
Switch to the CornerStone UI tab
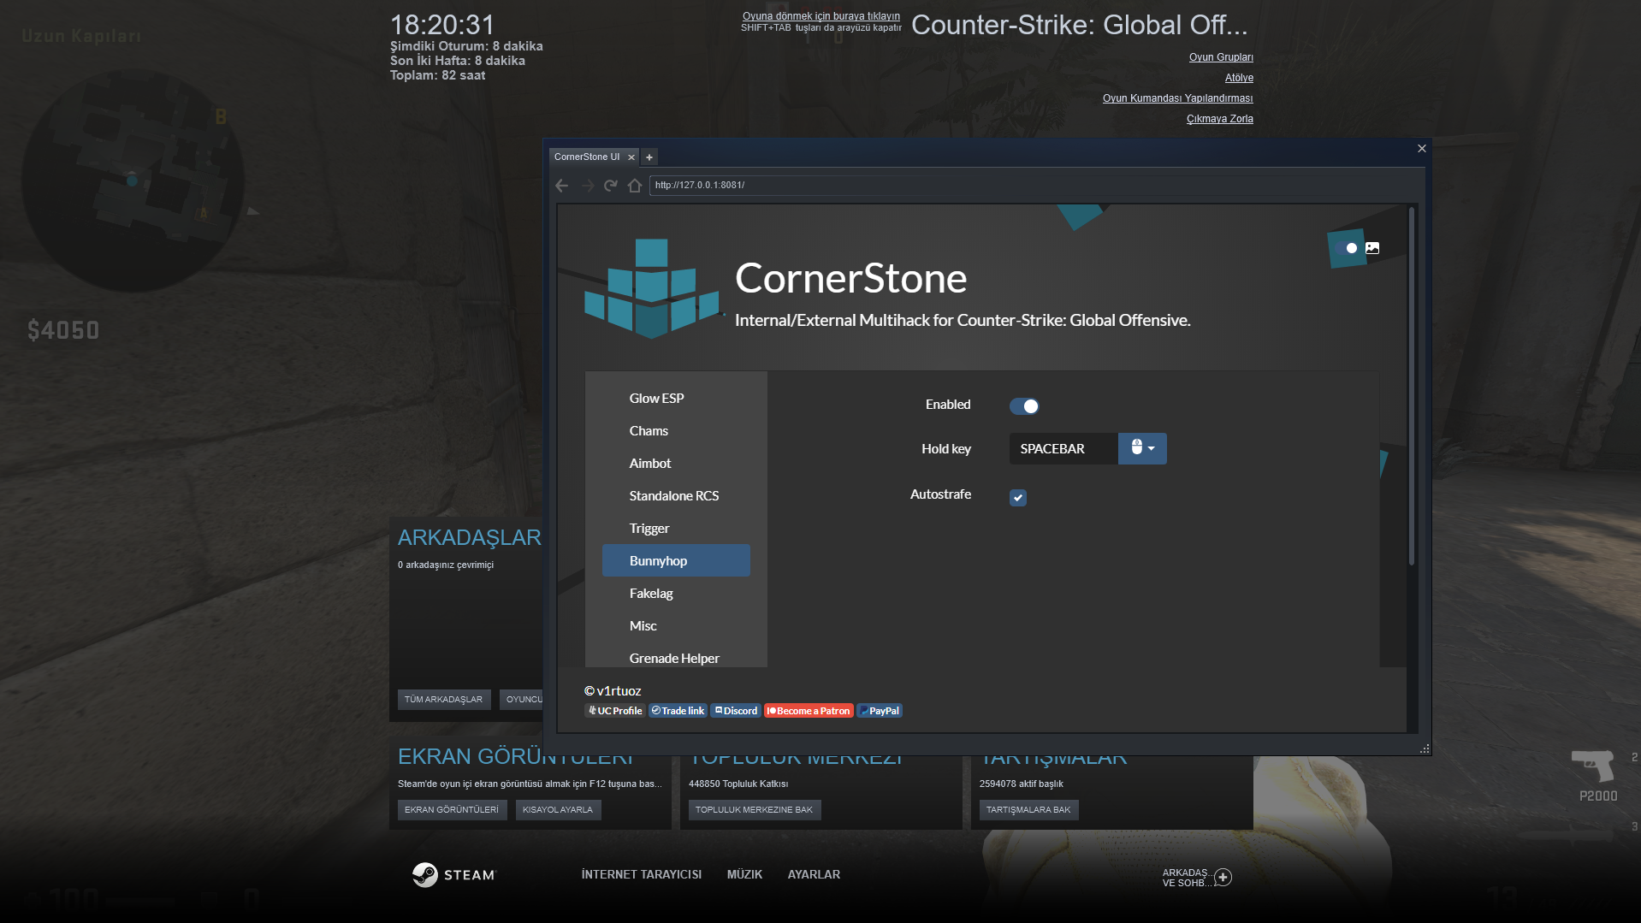(587, 157)
